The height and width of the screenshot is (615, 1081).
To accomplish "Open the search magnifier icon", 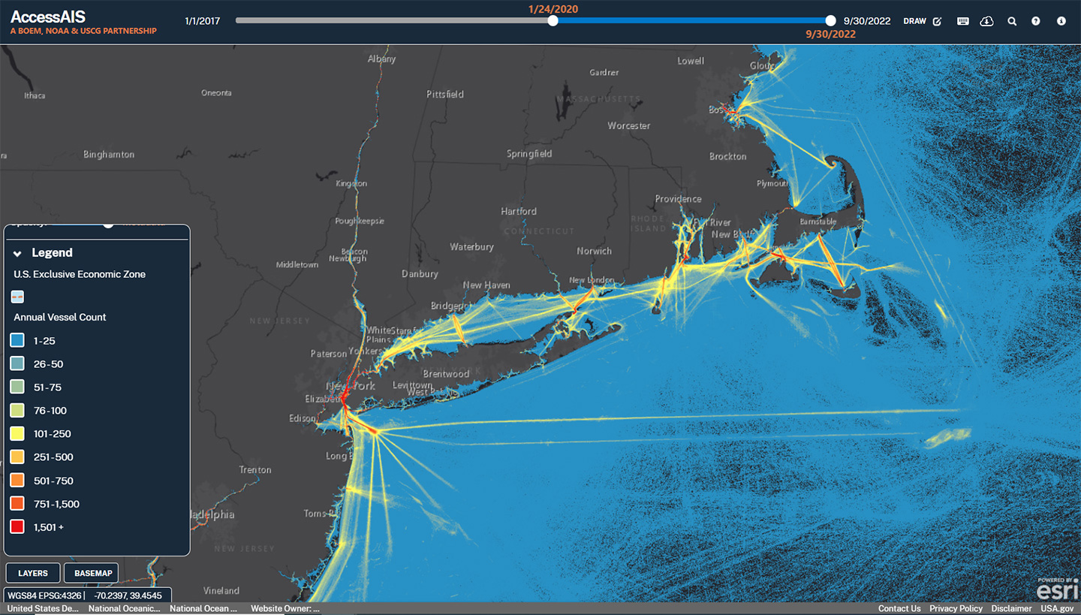I will (x=1012, y=21).
